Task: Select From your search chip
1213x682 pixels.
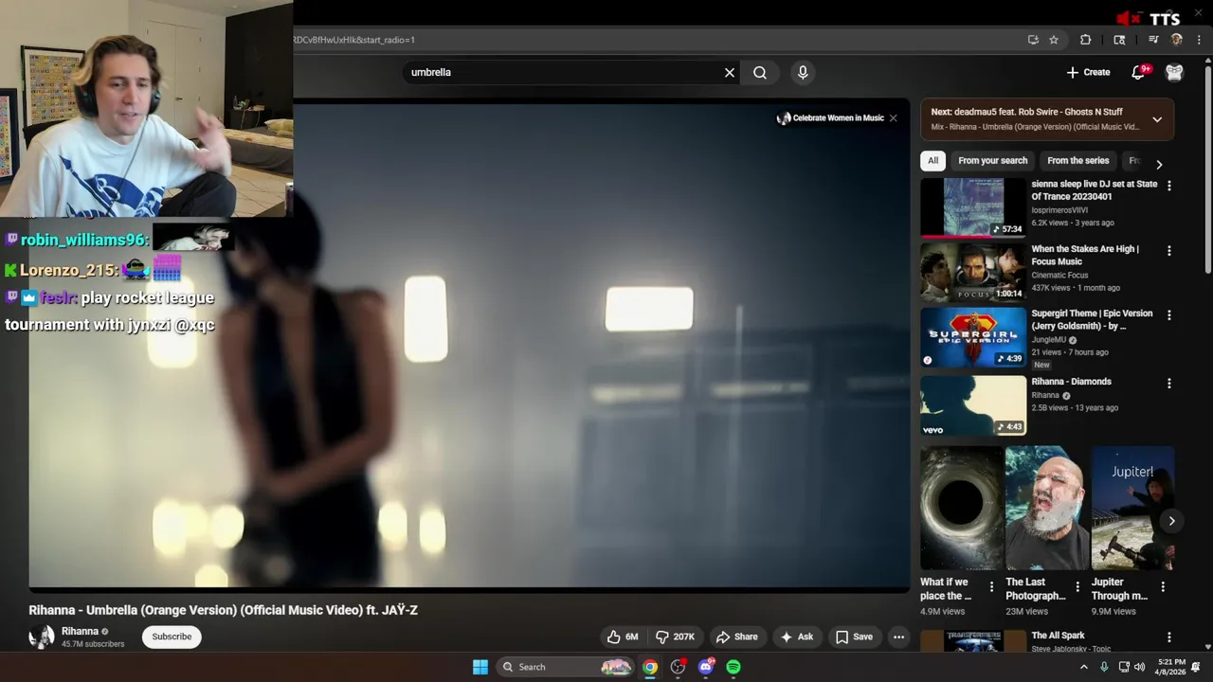Action: (x=992, y=161)
